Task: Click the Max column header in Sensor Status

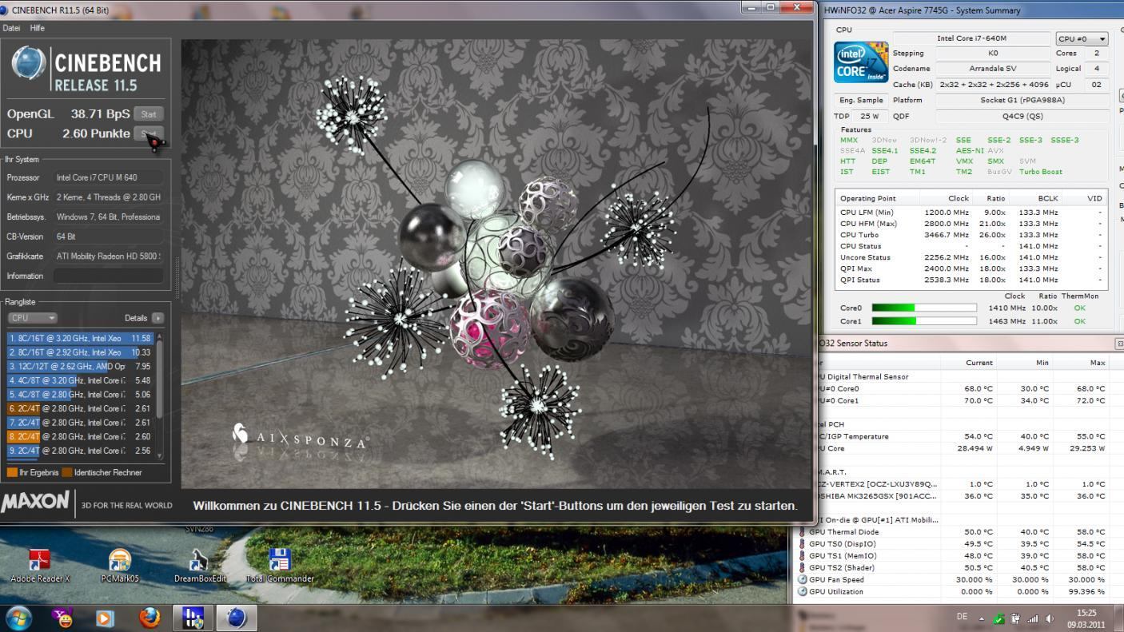Action: point(1098,363)
